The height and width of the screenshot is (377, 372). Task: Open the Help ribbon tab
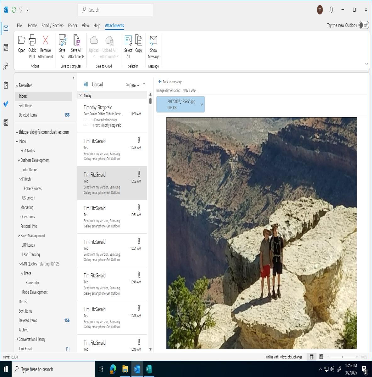[x=97, y=25]
